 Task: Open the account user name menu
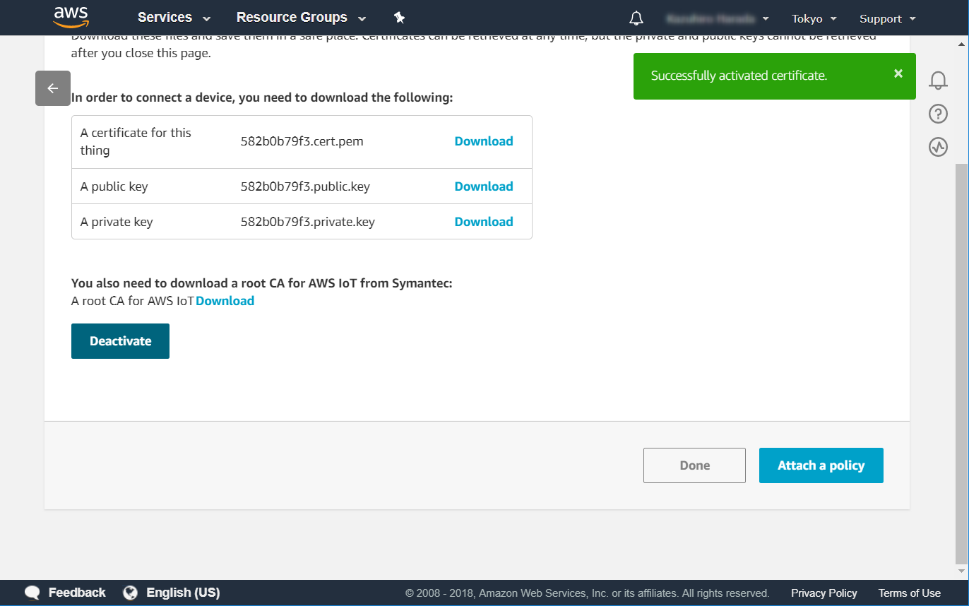tap(717, 19)
